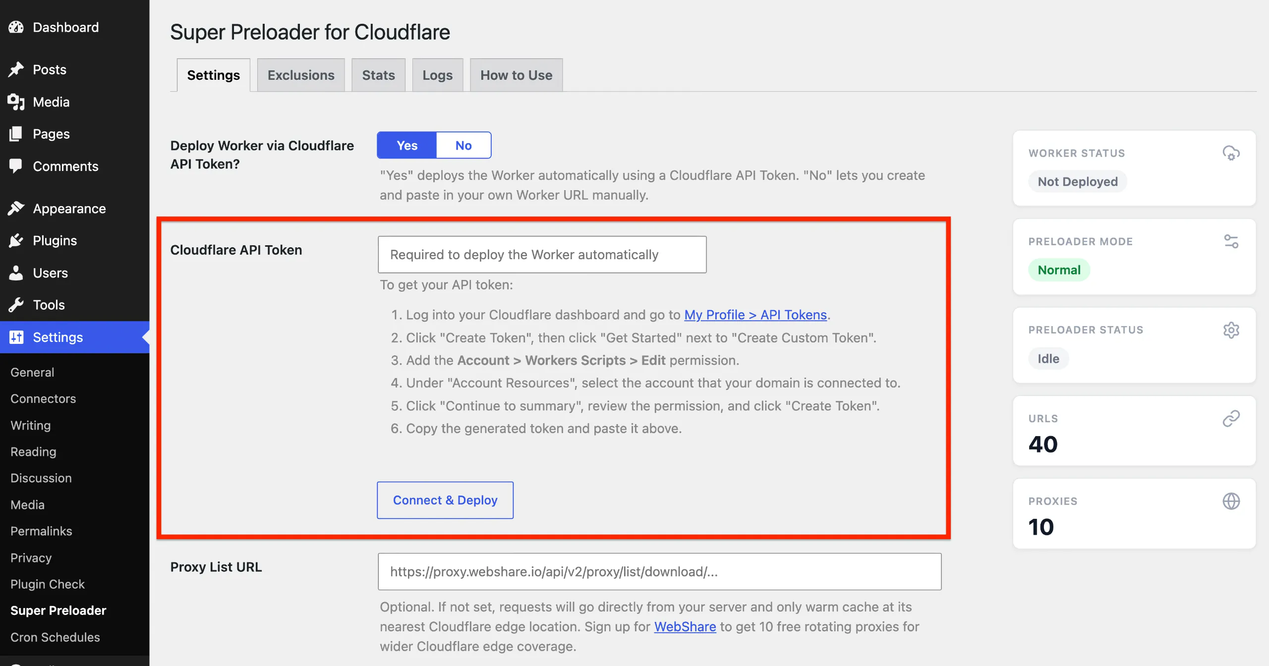Click the Tools wrench icon
Viewport: 1269px width, 666px height.
tap(16, 305)
